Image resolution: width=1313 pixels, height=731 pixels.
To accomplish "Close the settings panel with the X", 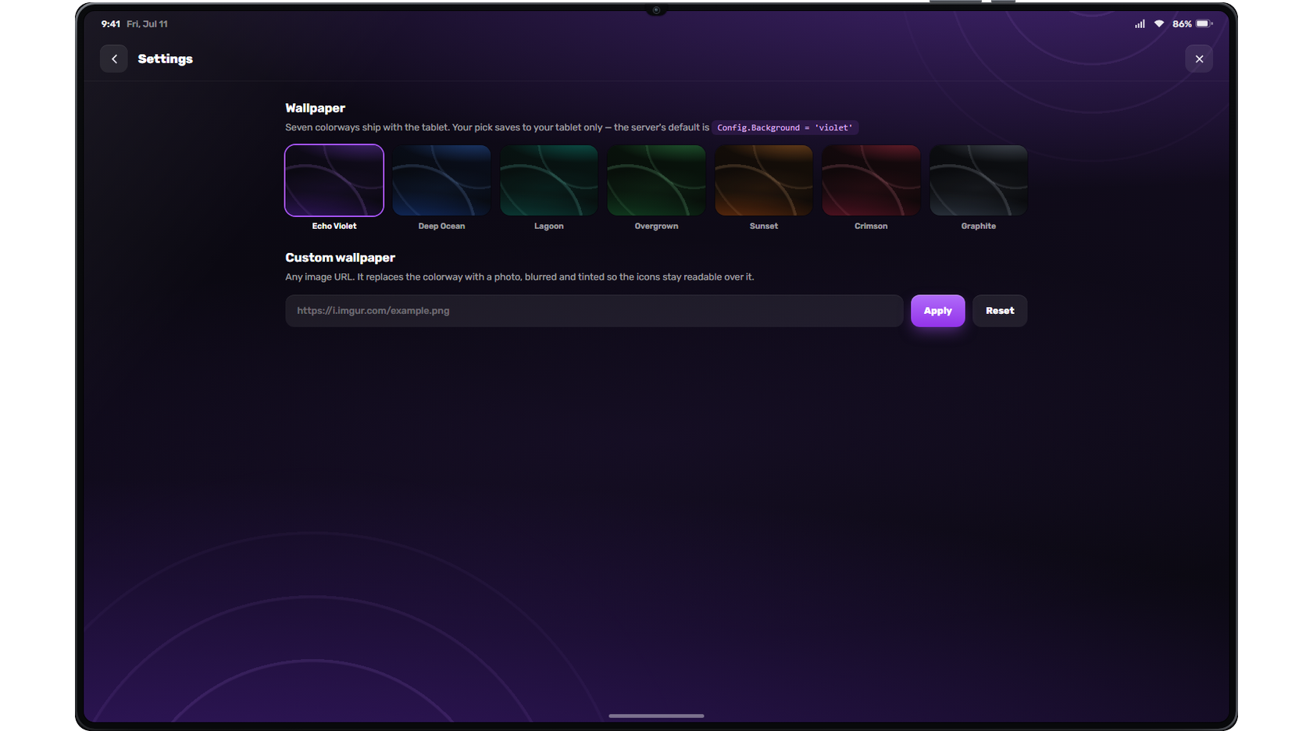I will tap(1199, 59).
